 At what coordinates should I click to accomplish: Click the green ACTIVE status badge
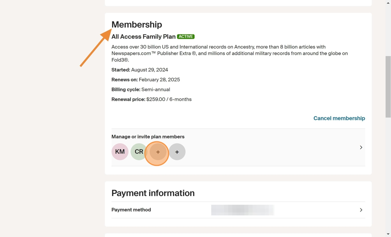pos(186,37)
